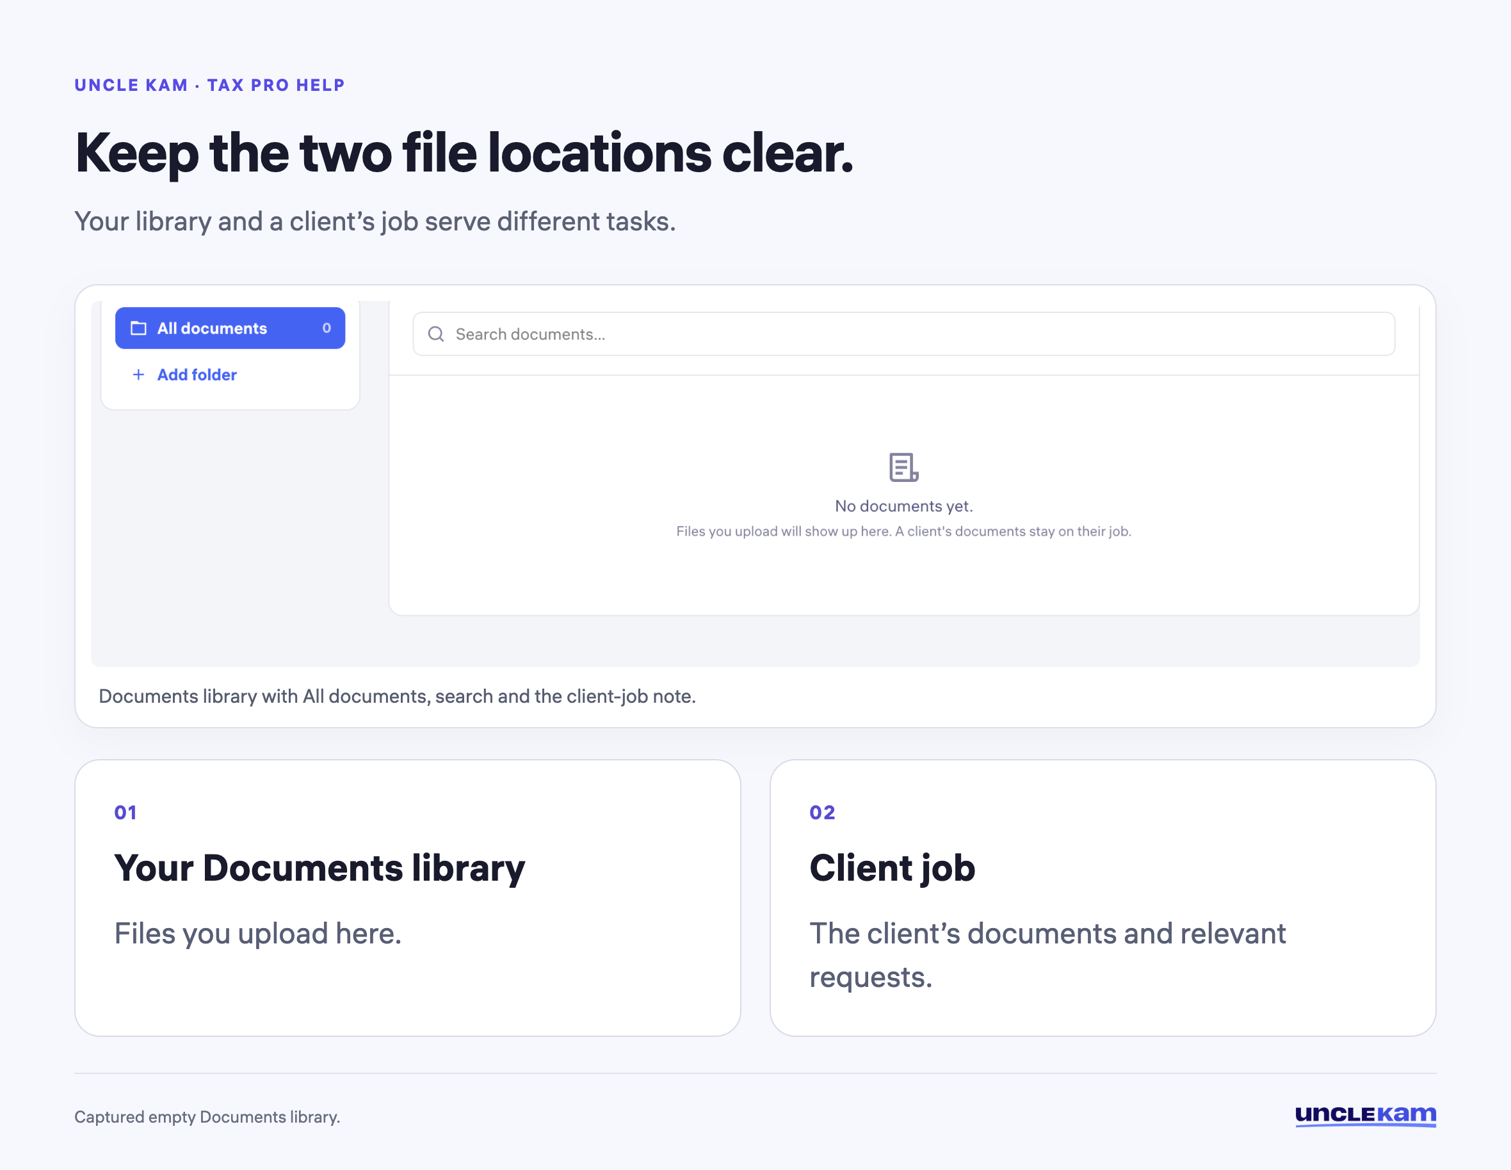The width and height of the screenshot is (1511, 1170).
Task: Click the folder icon beside All documents
Action: [138, 328]
